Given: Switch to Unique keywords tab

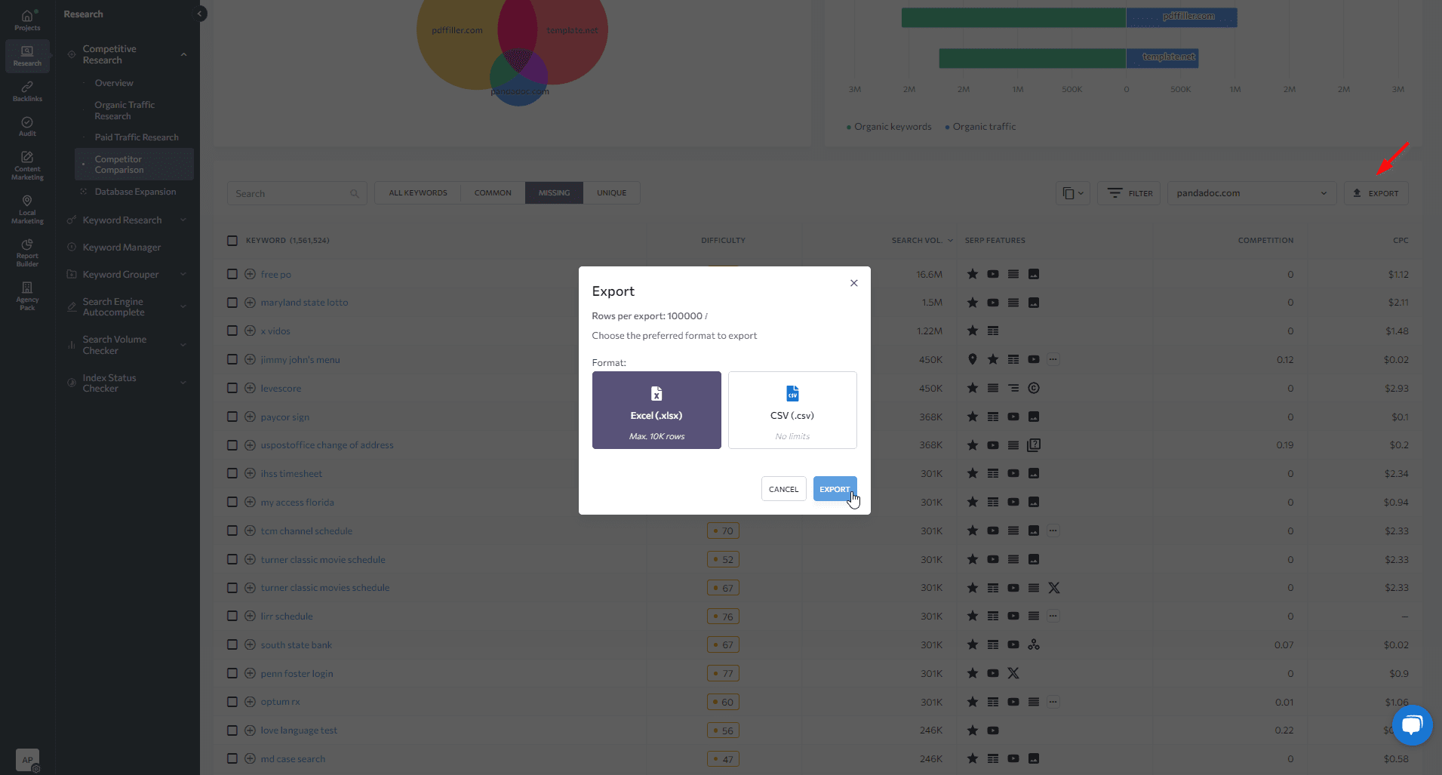Looking at the screenshot, I should tap(611, 193).
